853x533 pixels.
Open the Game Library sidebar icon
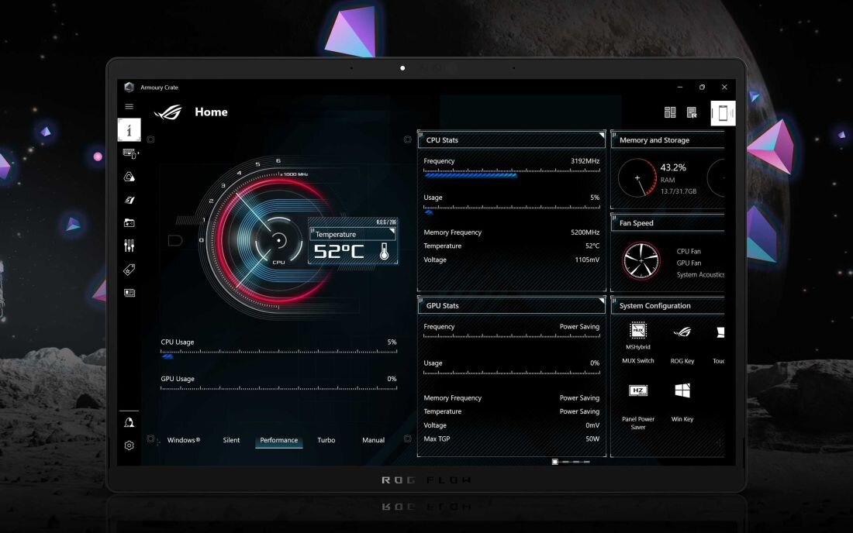click(x=129, y=222)
